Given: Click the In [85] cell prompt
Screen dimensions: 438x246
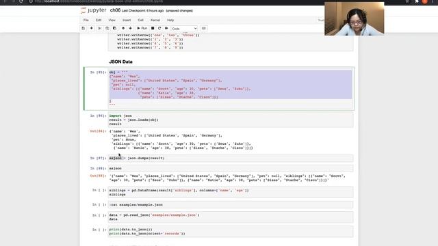Looking at the screenshot, I should (98, 72).
